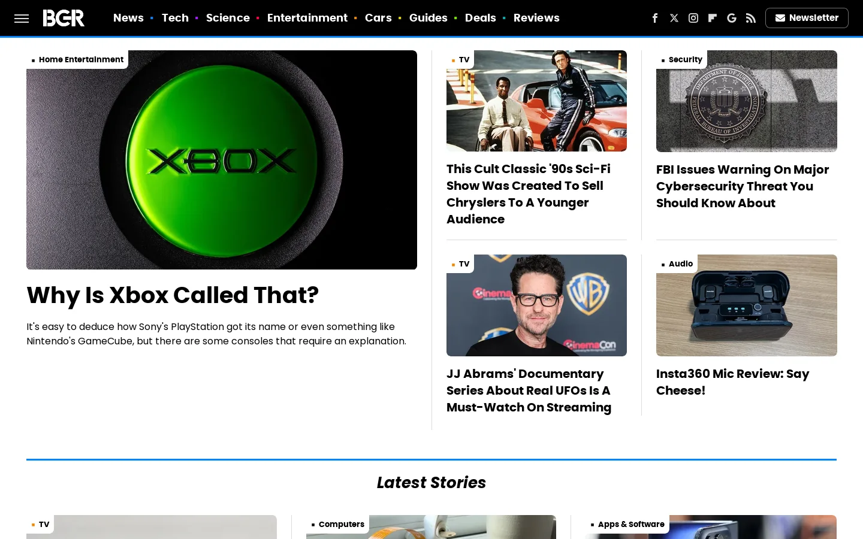
Task: Read the FBI cybersecurity warning article
Action: tap(743, 186)
